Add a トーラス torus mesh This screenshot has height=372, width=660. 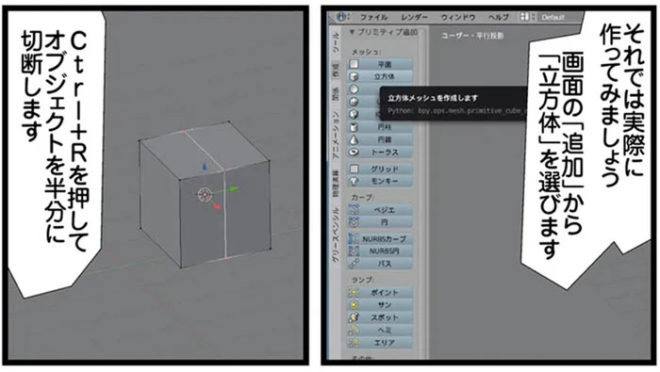point(380,153)
